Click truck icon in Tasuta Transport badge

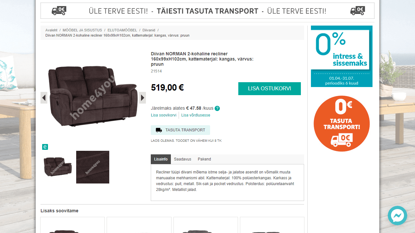(x=159, y=130)
